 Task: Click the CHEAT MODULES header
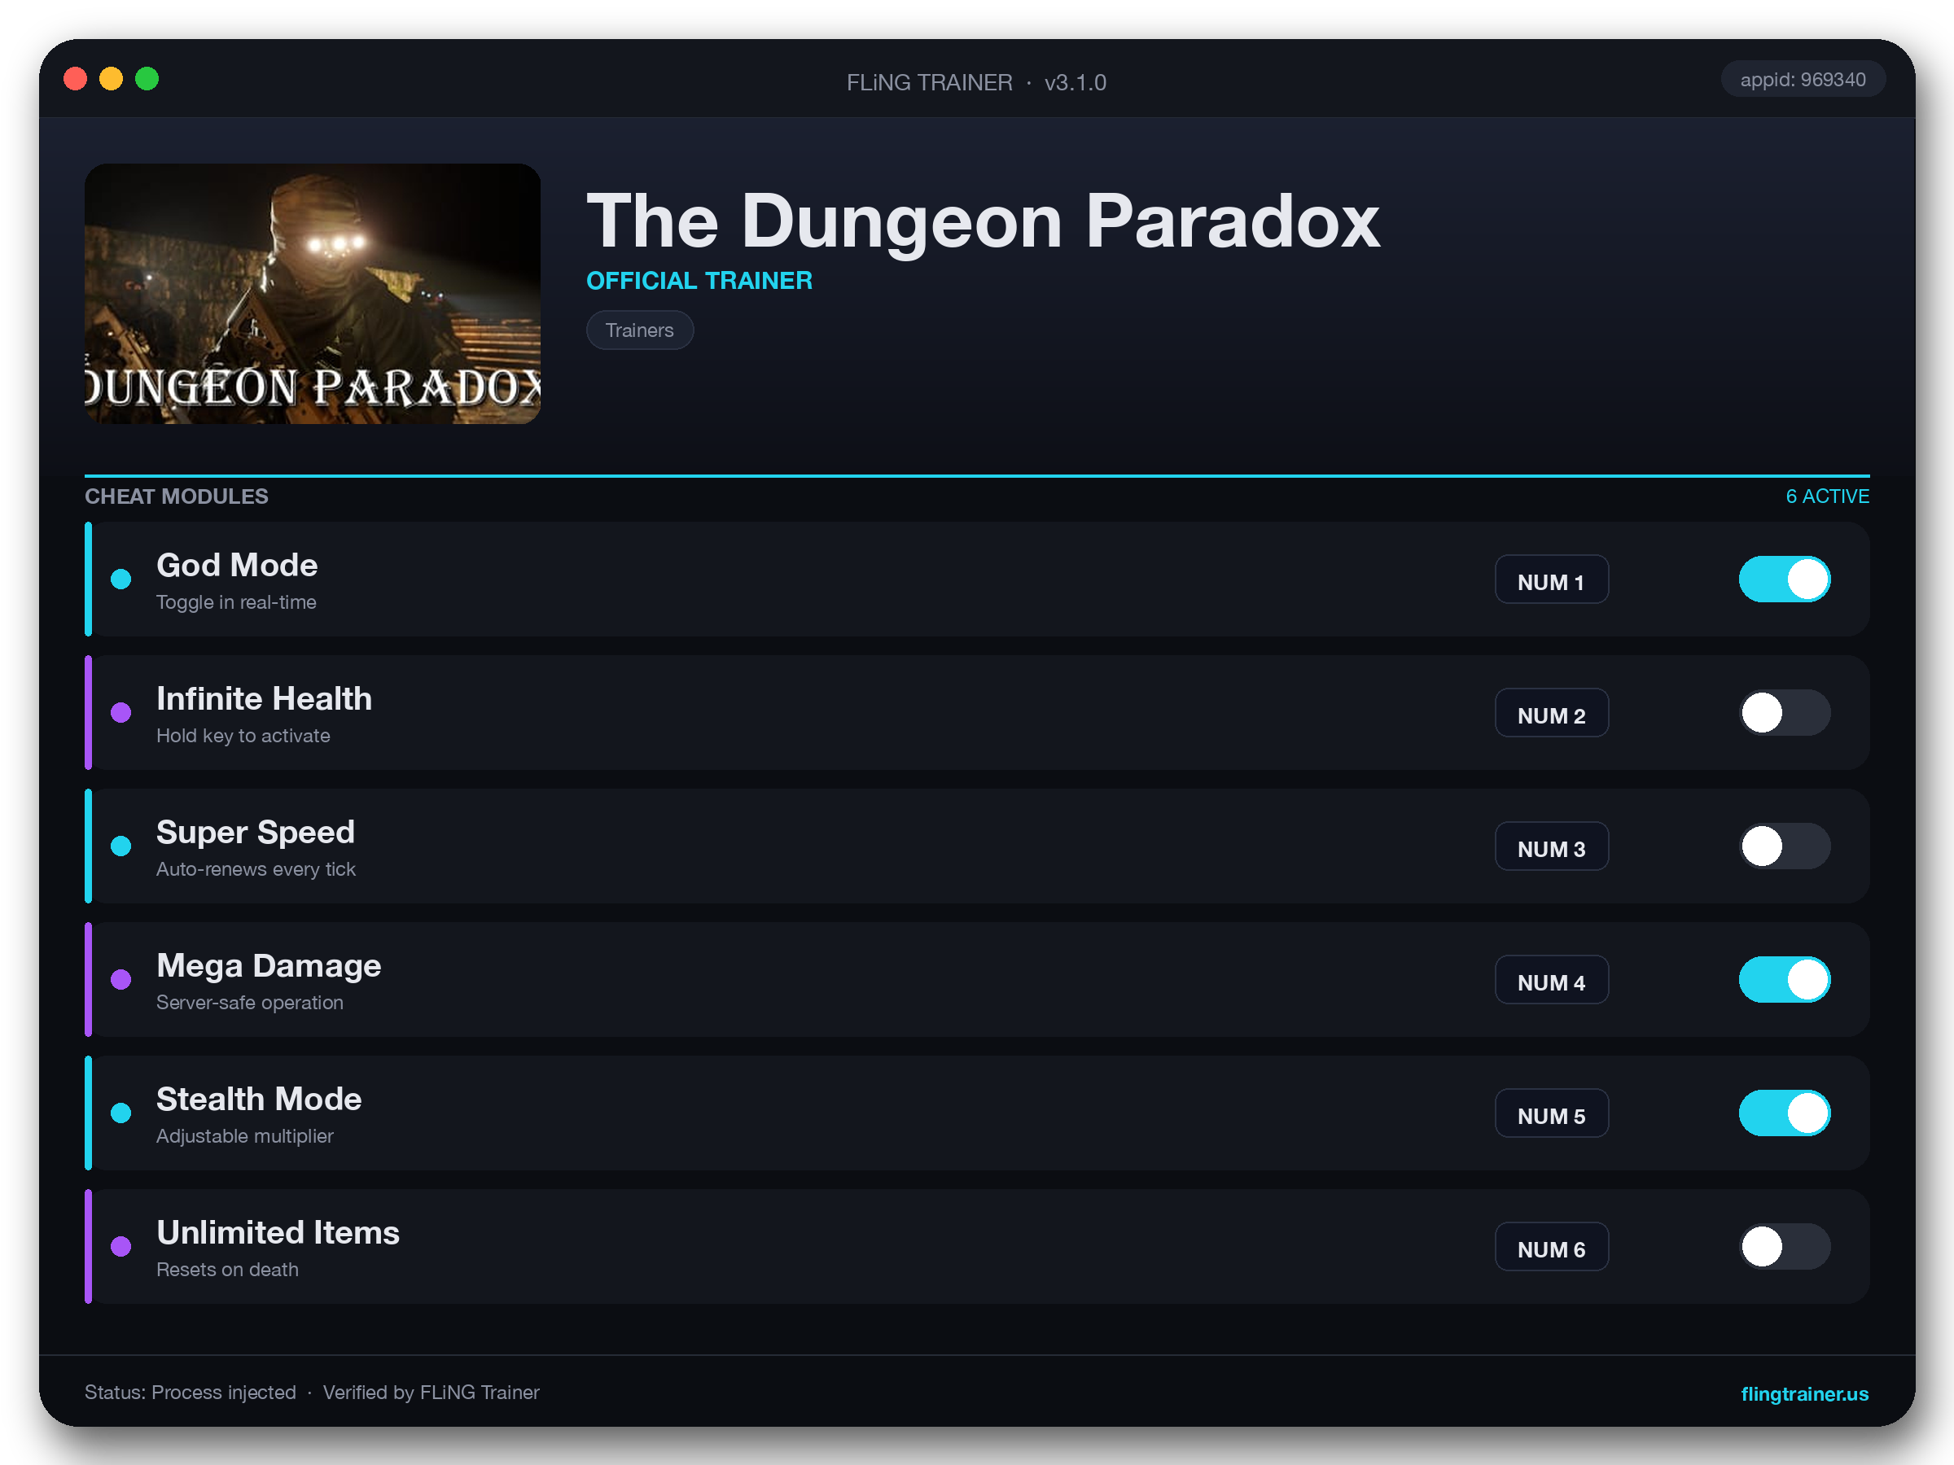[x=177, y=496]
